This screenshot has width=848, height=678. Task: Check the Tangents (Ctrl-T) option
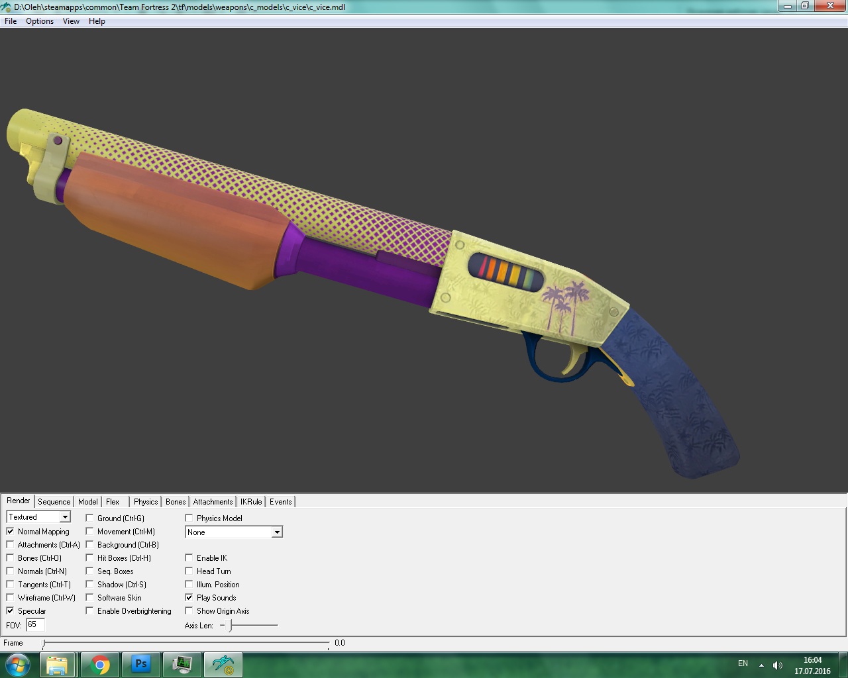10,585
